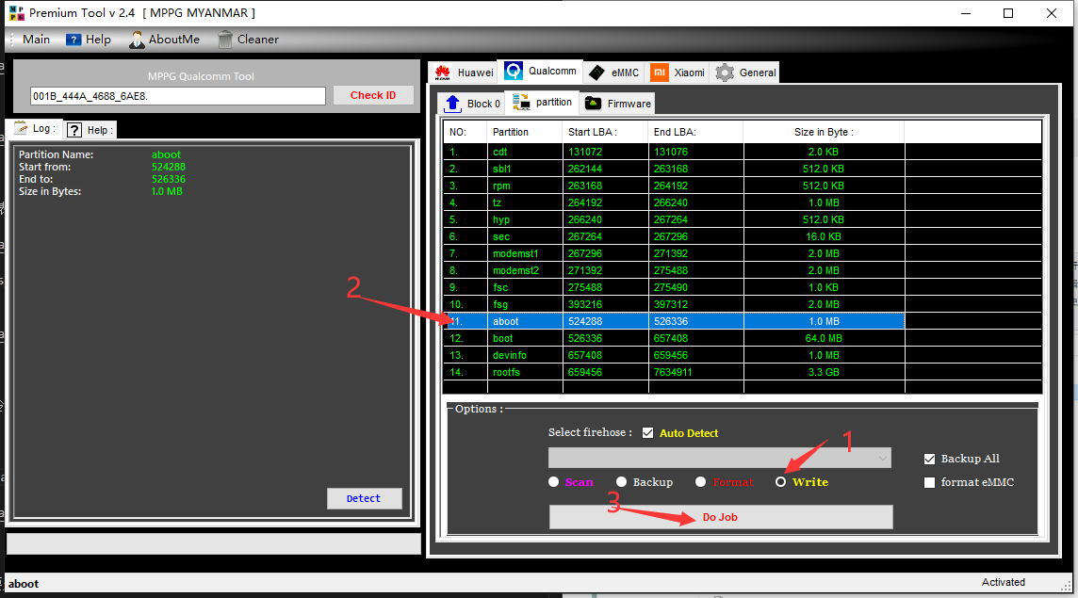Click the Activated status bar text
Viewport: 1078px width, 598px height.
[1003, 582]
